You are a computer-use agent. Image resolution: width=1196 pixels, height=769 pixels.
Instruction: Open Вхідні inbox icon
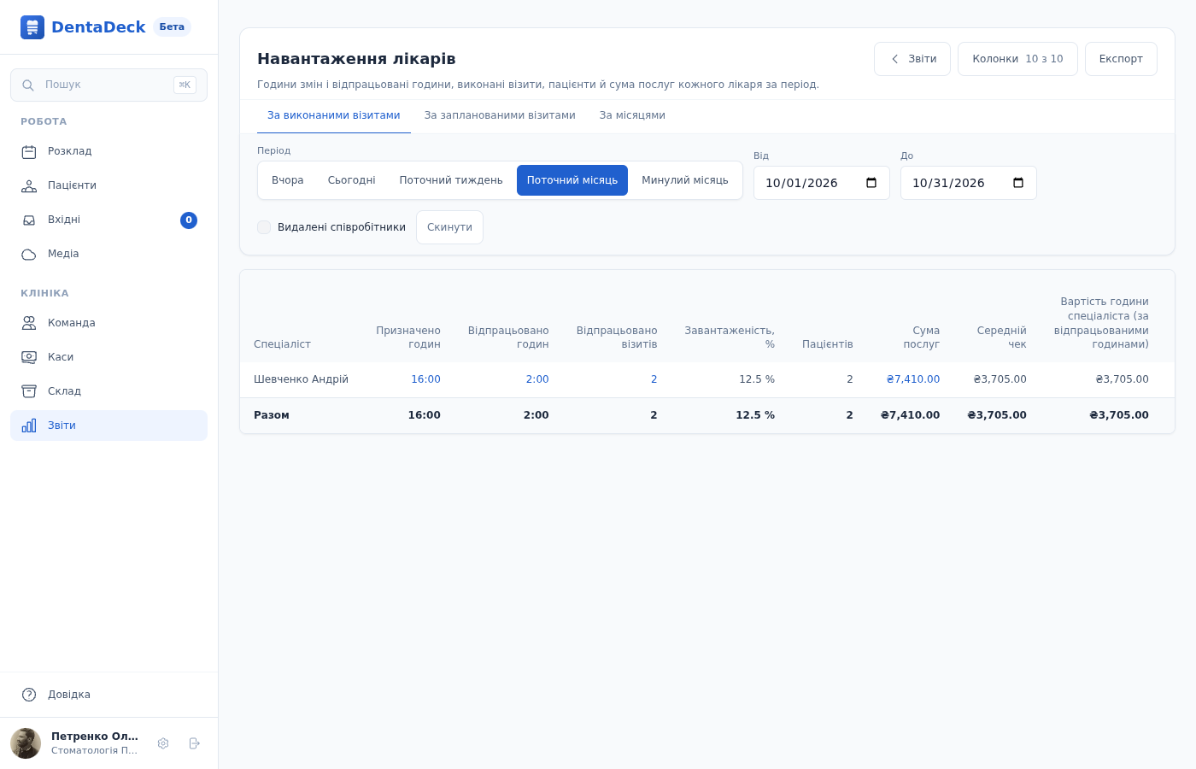[x=29, y=220]
